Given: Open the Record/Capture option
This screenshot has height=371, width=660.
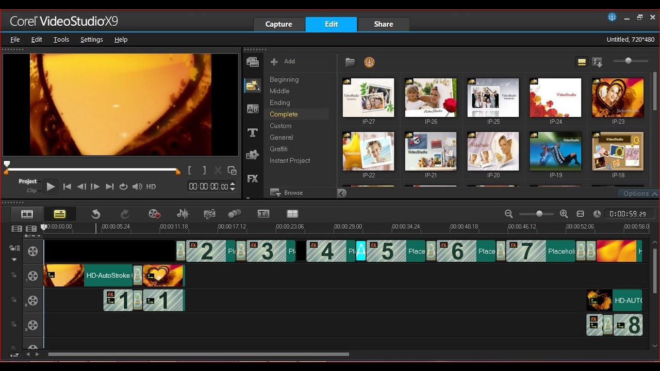Looking at the screenshot, I should (154, 214).
